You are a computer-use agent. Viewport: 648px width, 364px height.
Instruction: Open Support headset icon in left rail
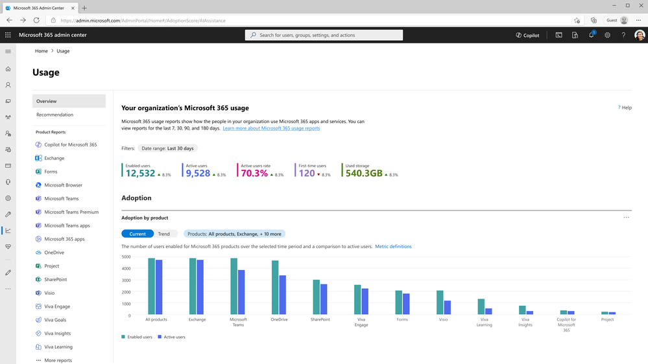8,182
